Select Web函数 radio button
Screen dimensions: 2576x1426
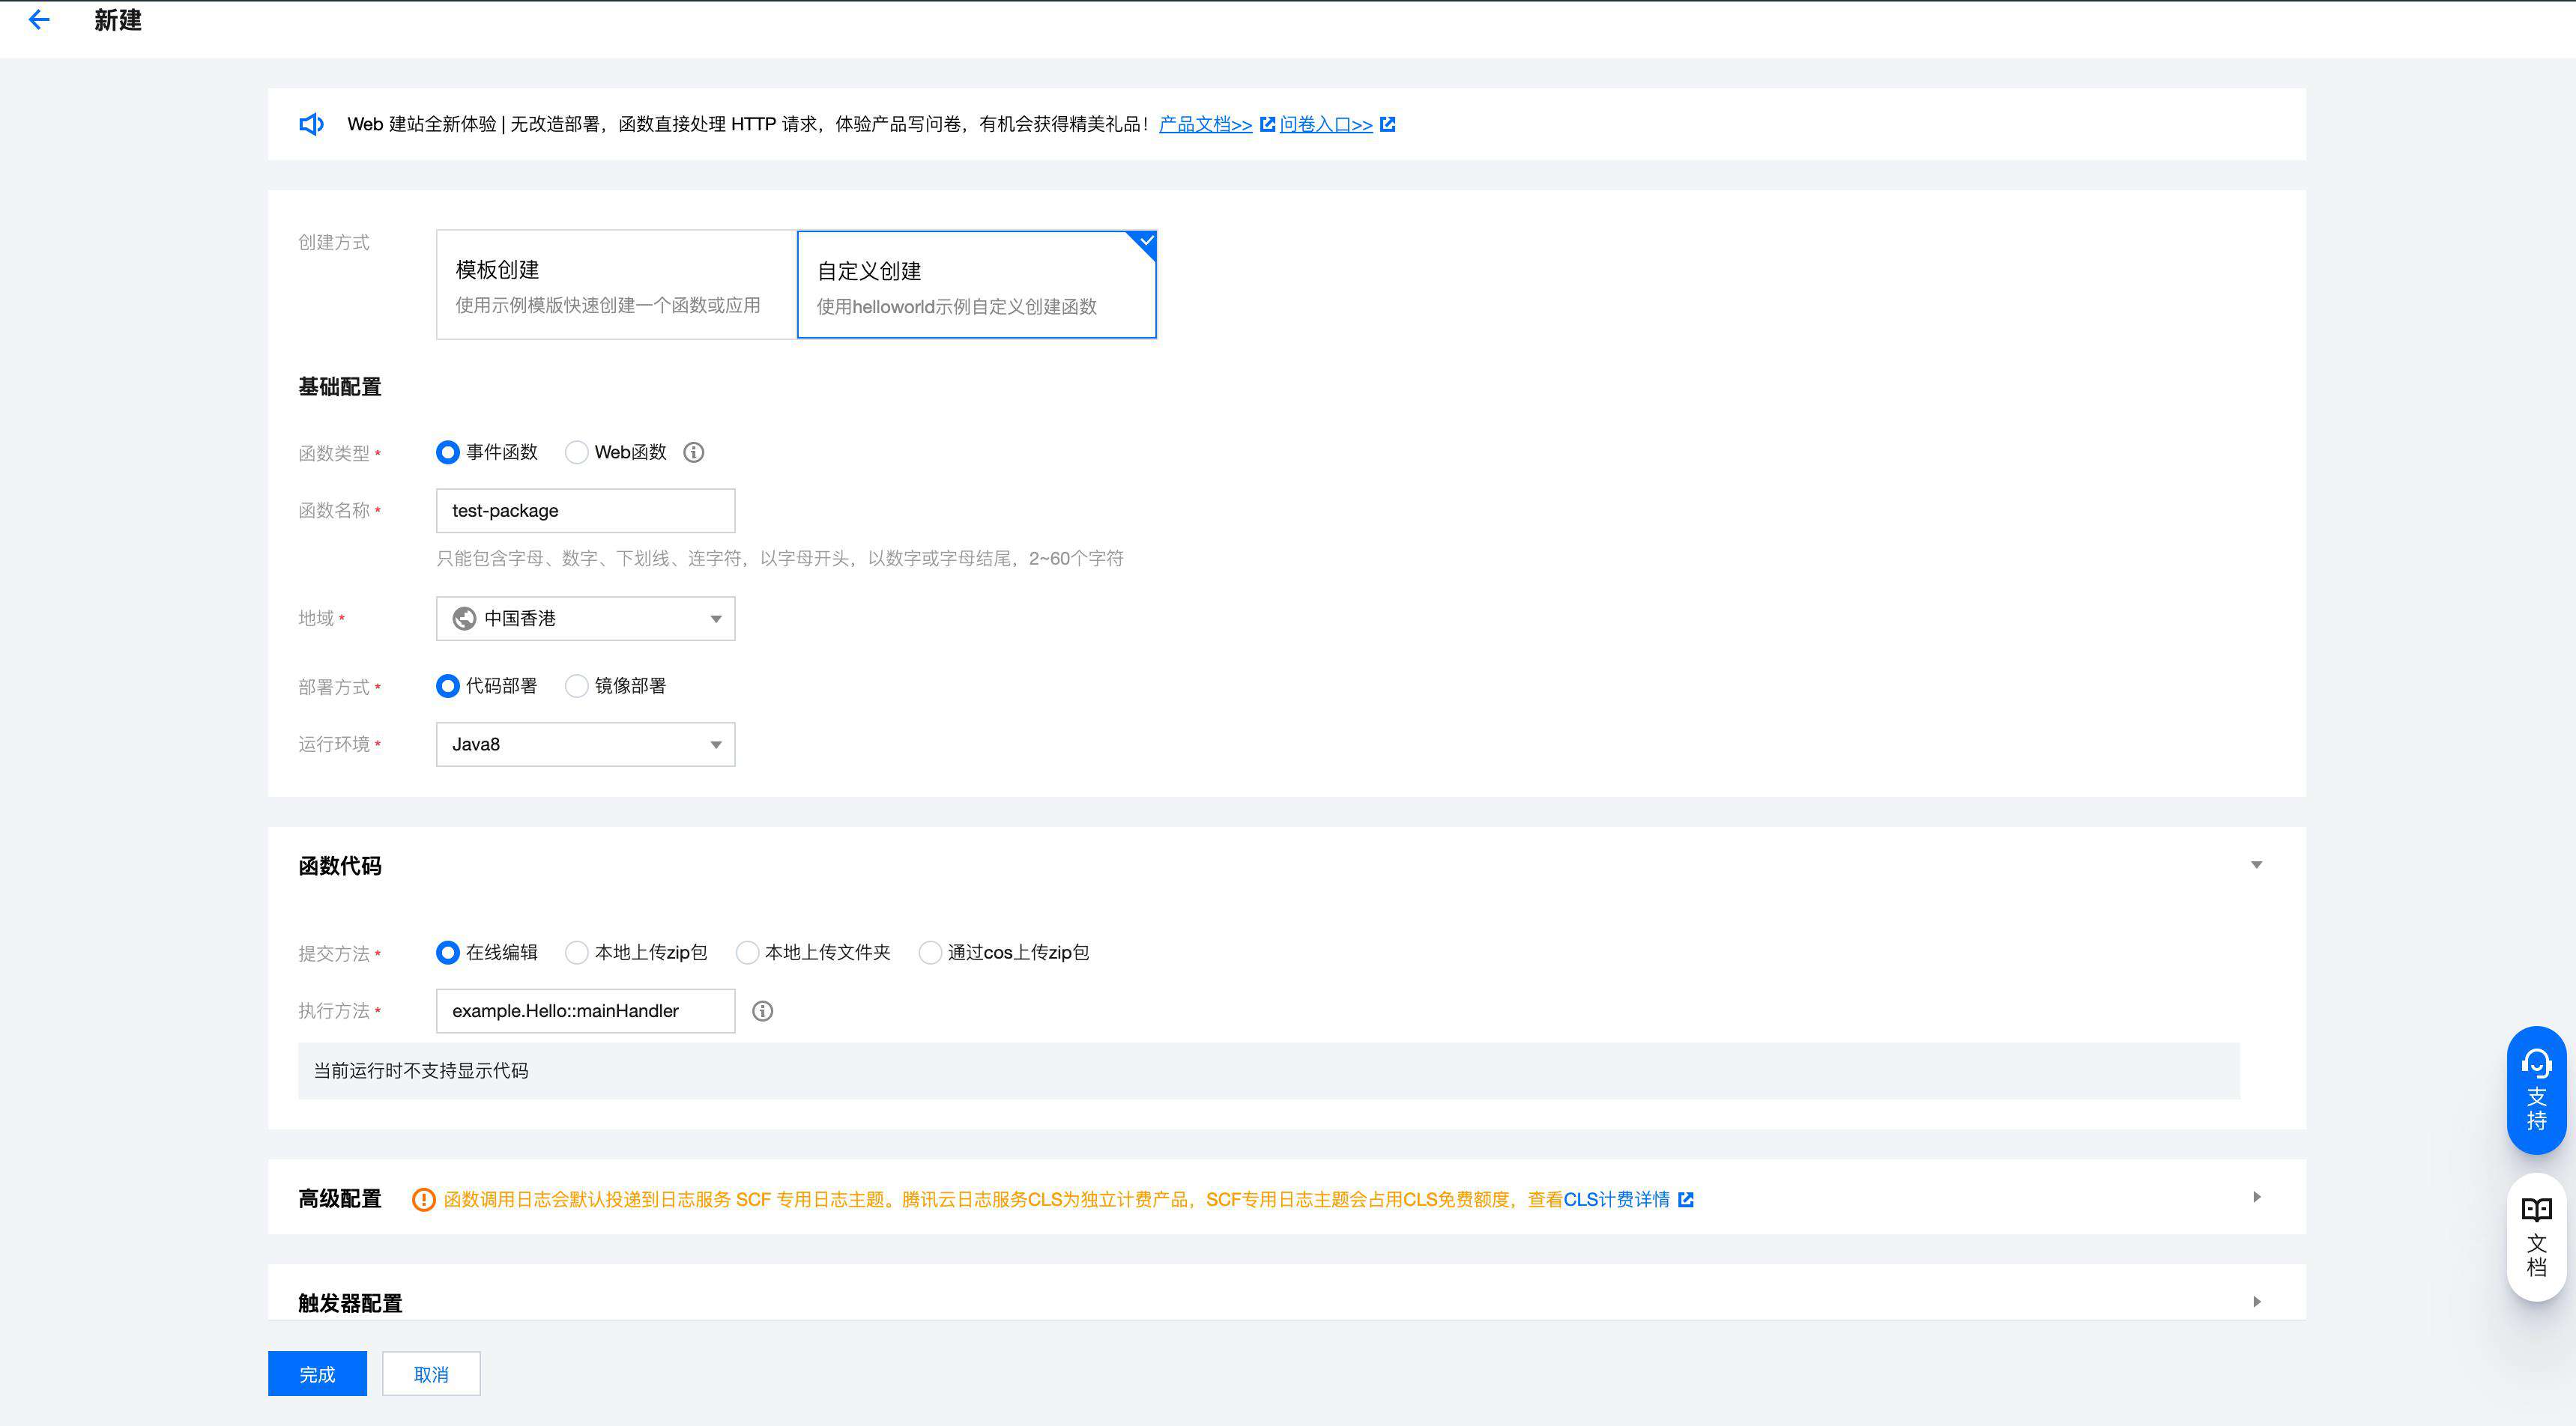pos(576,452)
